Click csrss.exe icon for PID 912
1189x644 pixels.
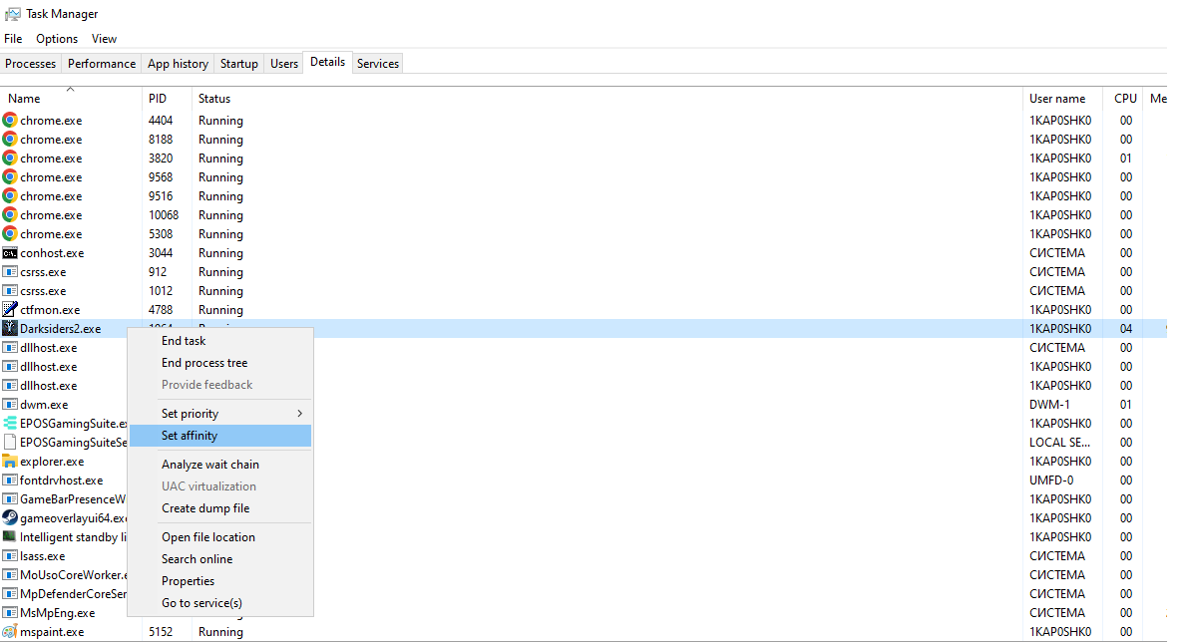click(x=10, y=271)
